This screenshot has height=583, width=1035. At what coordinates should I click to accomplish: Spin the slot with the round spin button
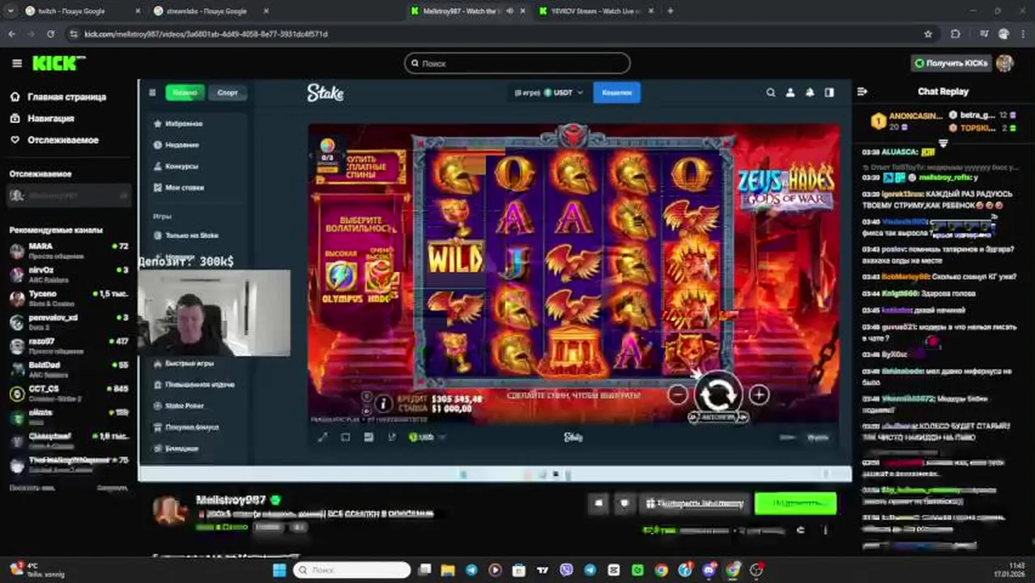(718, 394)
